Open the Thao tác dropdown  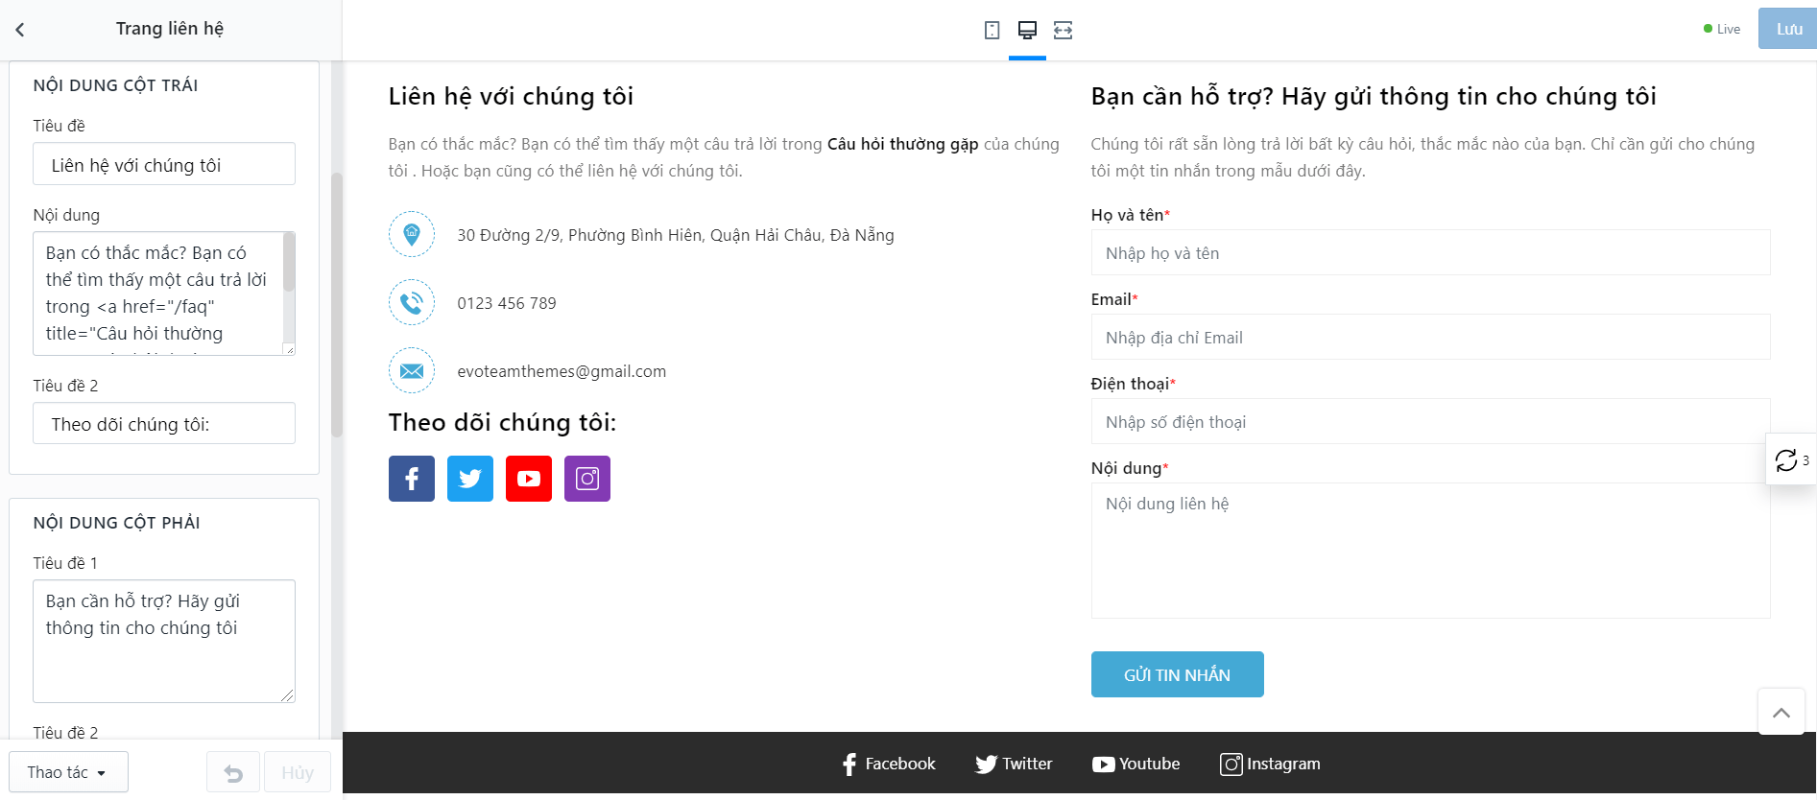pyautogui.click(x=68, y=773)
